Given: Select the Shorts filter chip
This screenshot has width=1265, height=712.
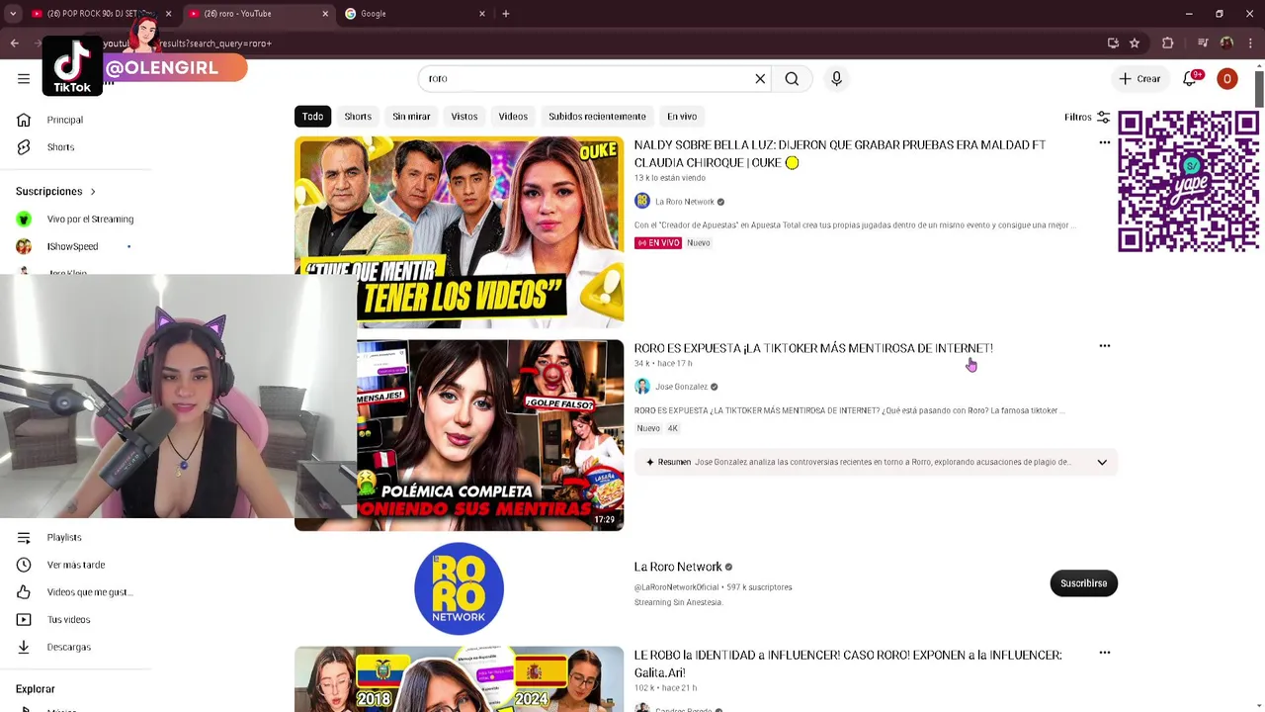Looking at the screenshot, I should click(x=358, y=117).
